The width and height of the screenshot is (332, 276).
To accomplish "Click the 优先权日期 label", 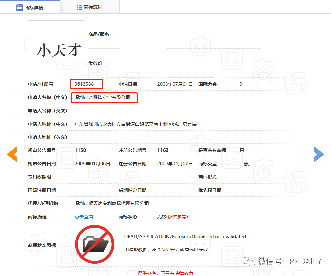I will [210, 190].
